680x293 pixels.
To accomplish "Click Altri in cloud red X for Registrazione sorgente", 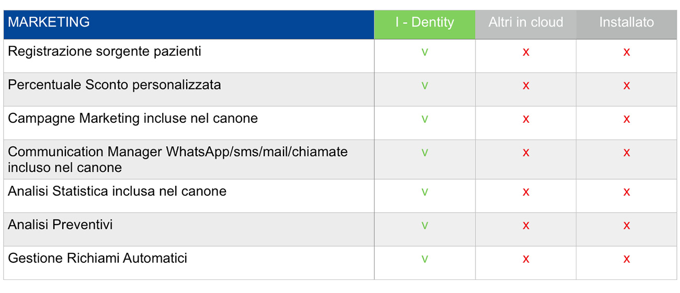I will pyautogui.click(x=526, y=52).
